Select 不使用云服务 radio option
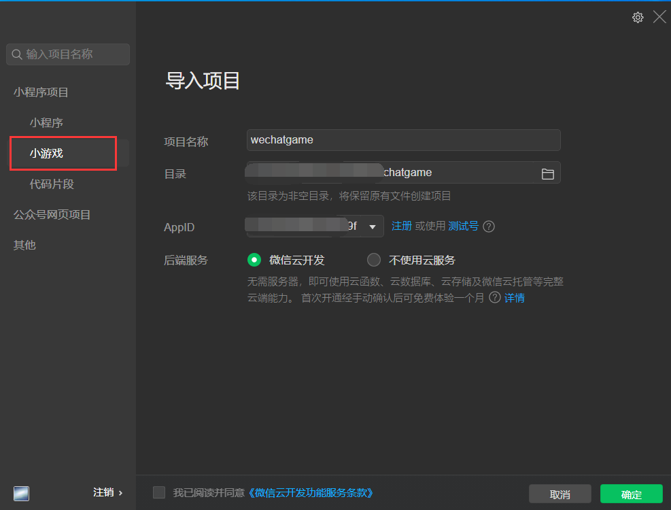Viewport: 671px width, 510px height. (x=374, y=260)
